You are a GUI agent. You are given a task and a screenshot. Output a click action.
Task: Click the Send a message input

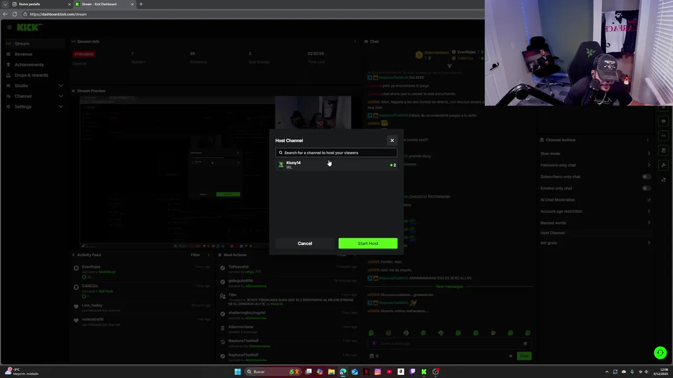tap(450, 343)
